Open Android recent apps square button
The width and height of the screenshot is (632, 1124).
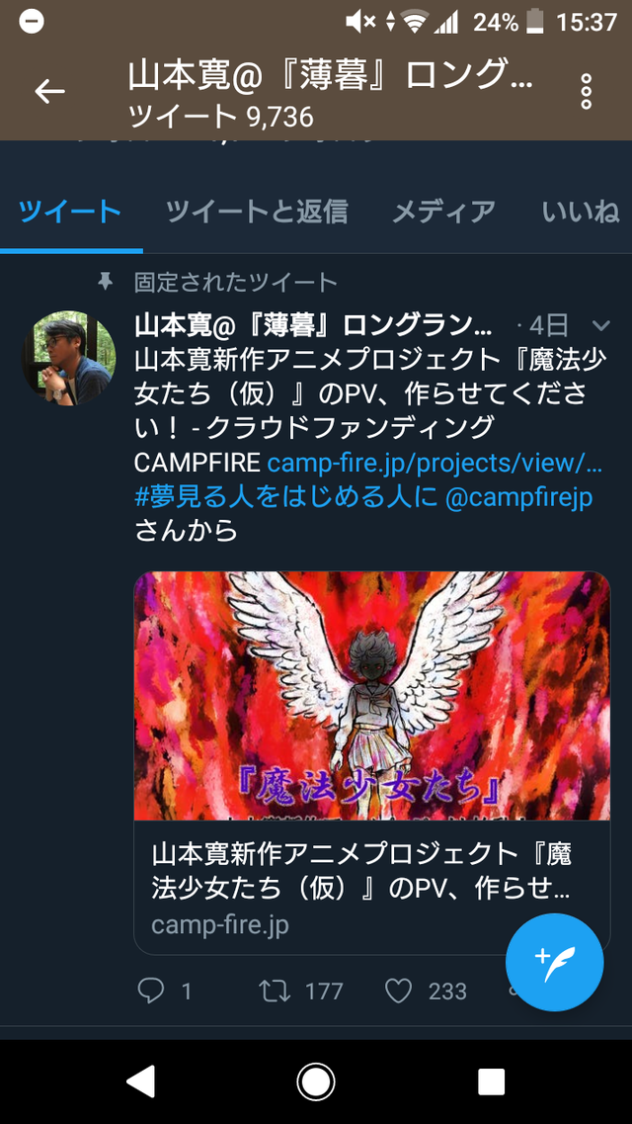(x=491, y=1081)
